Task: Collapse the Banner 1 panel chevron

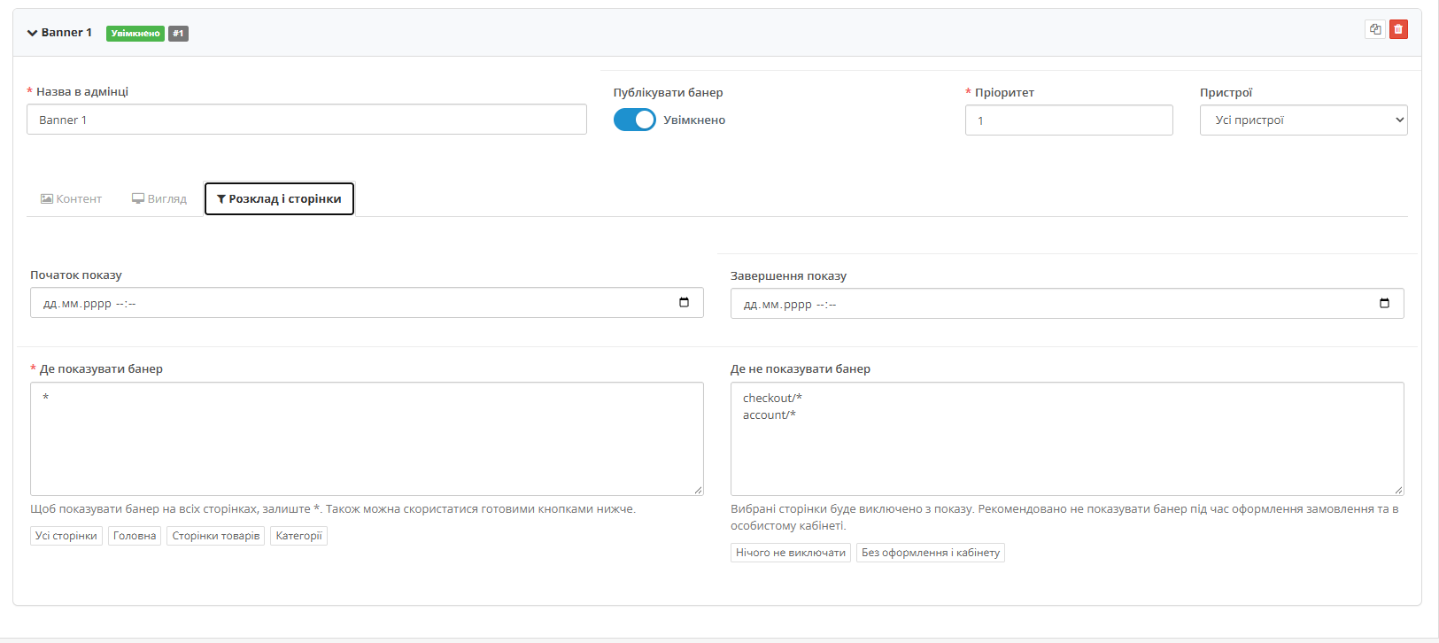Action: [x=32, y=33]
